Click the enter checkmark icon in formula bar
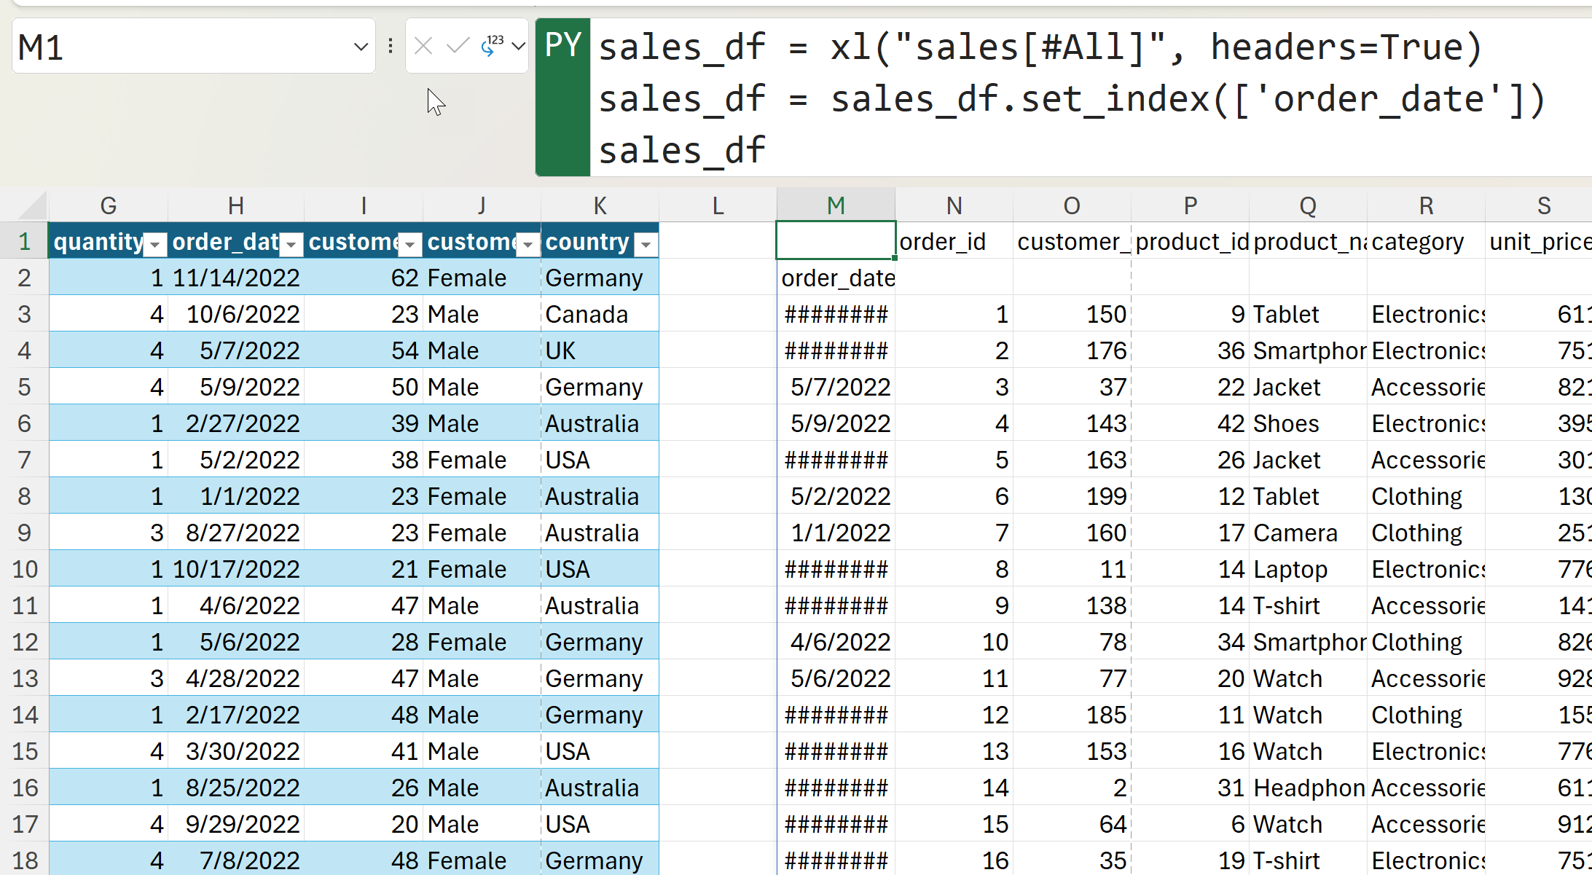The height and width of the screenshot is (875, 1592). coord(458,47)
